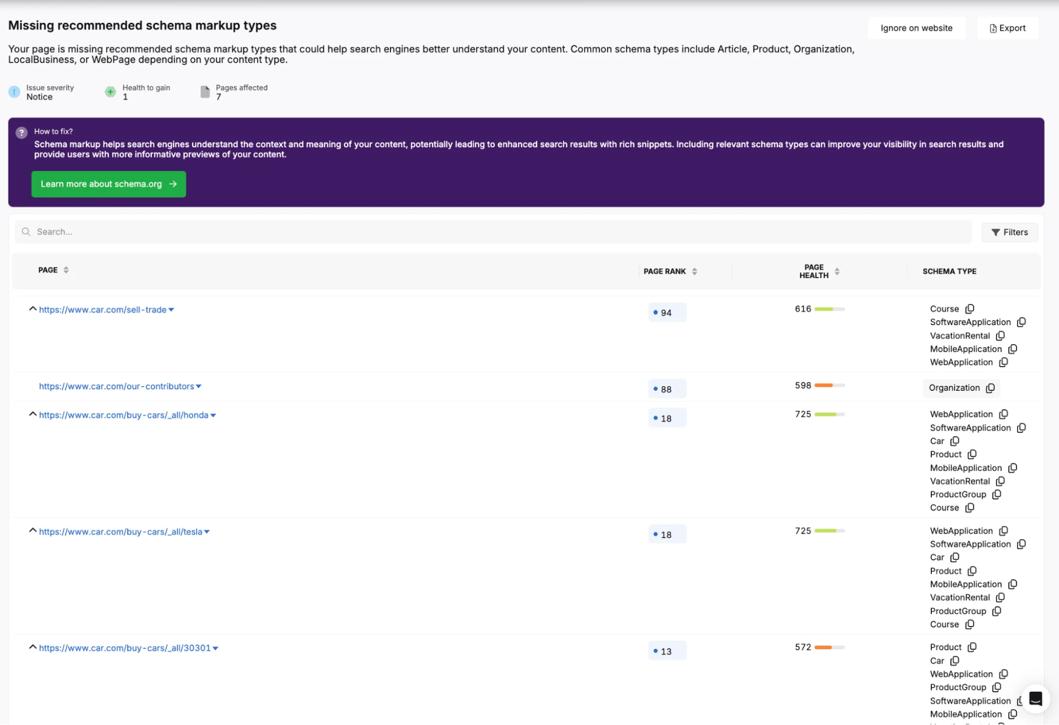This screenshot has width=1059, height=725.
Task: Copy Course schema for sell-trade page
Action: 969,309
